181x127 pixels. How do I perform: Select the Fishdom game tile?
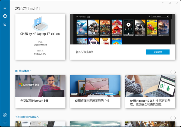tap(117, 41)
